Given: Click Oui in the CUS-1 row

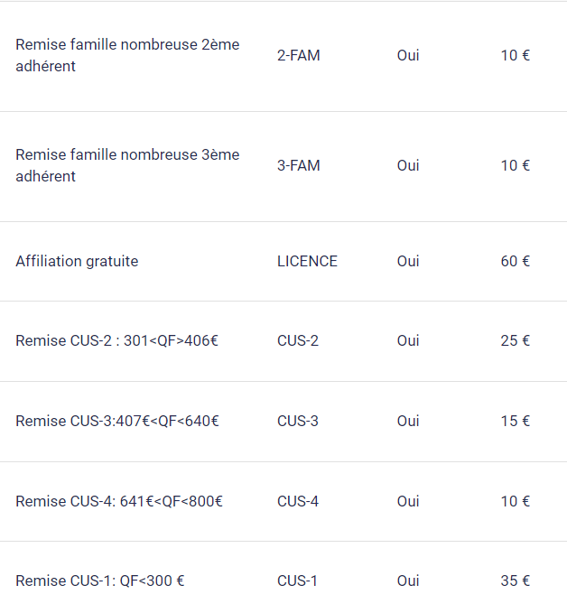Looking at the screenshot, I should coord(408,580).
